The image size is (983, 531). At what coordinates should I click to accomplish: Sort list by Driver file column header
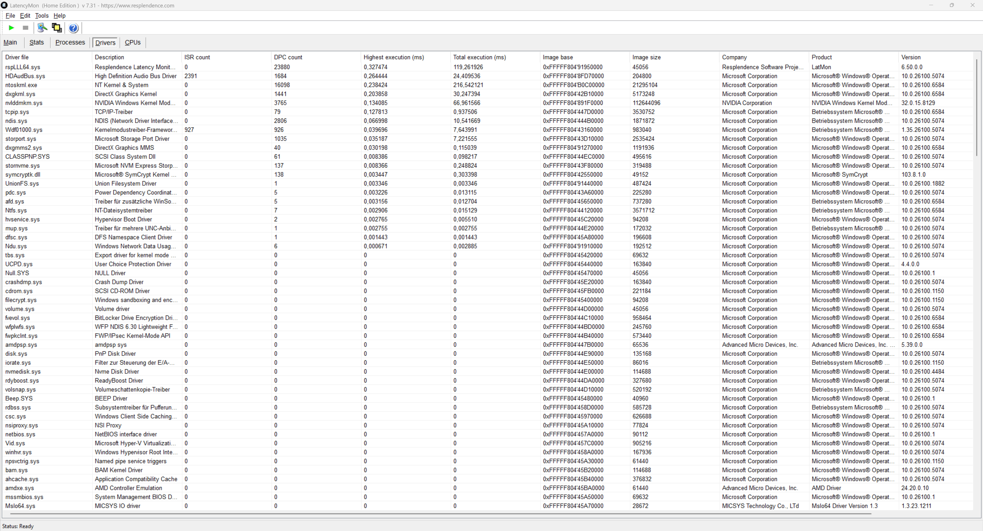click(x=17, y=57)
